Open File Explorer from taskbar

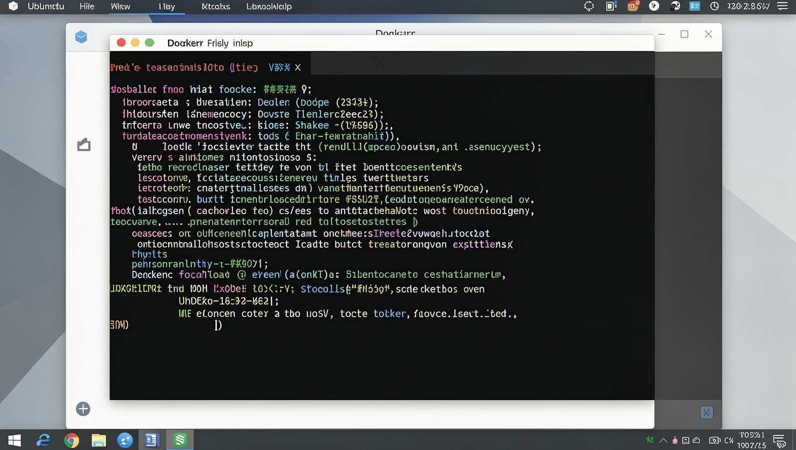point(99,441)
